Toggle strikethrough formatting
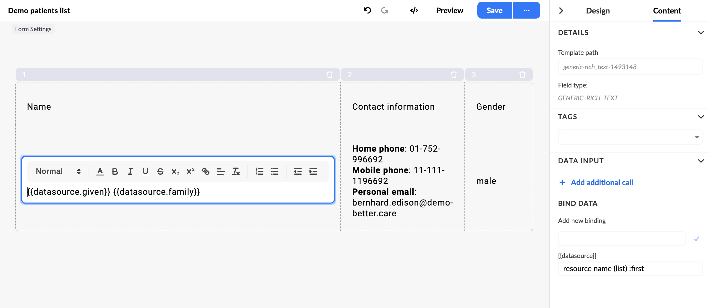This screenshot has width=709, height=308. point(160,171)
